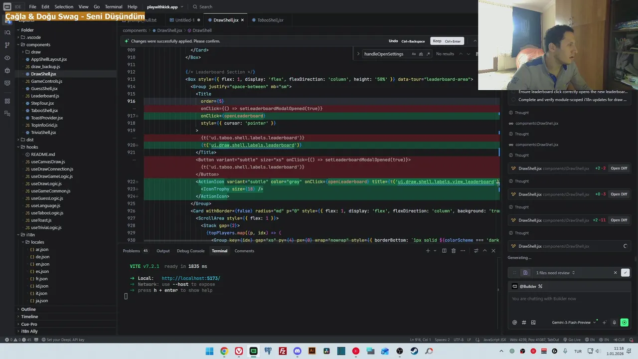Change JavaScript JSX language mode in status bar

(x=494, y=340)
